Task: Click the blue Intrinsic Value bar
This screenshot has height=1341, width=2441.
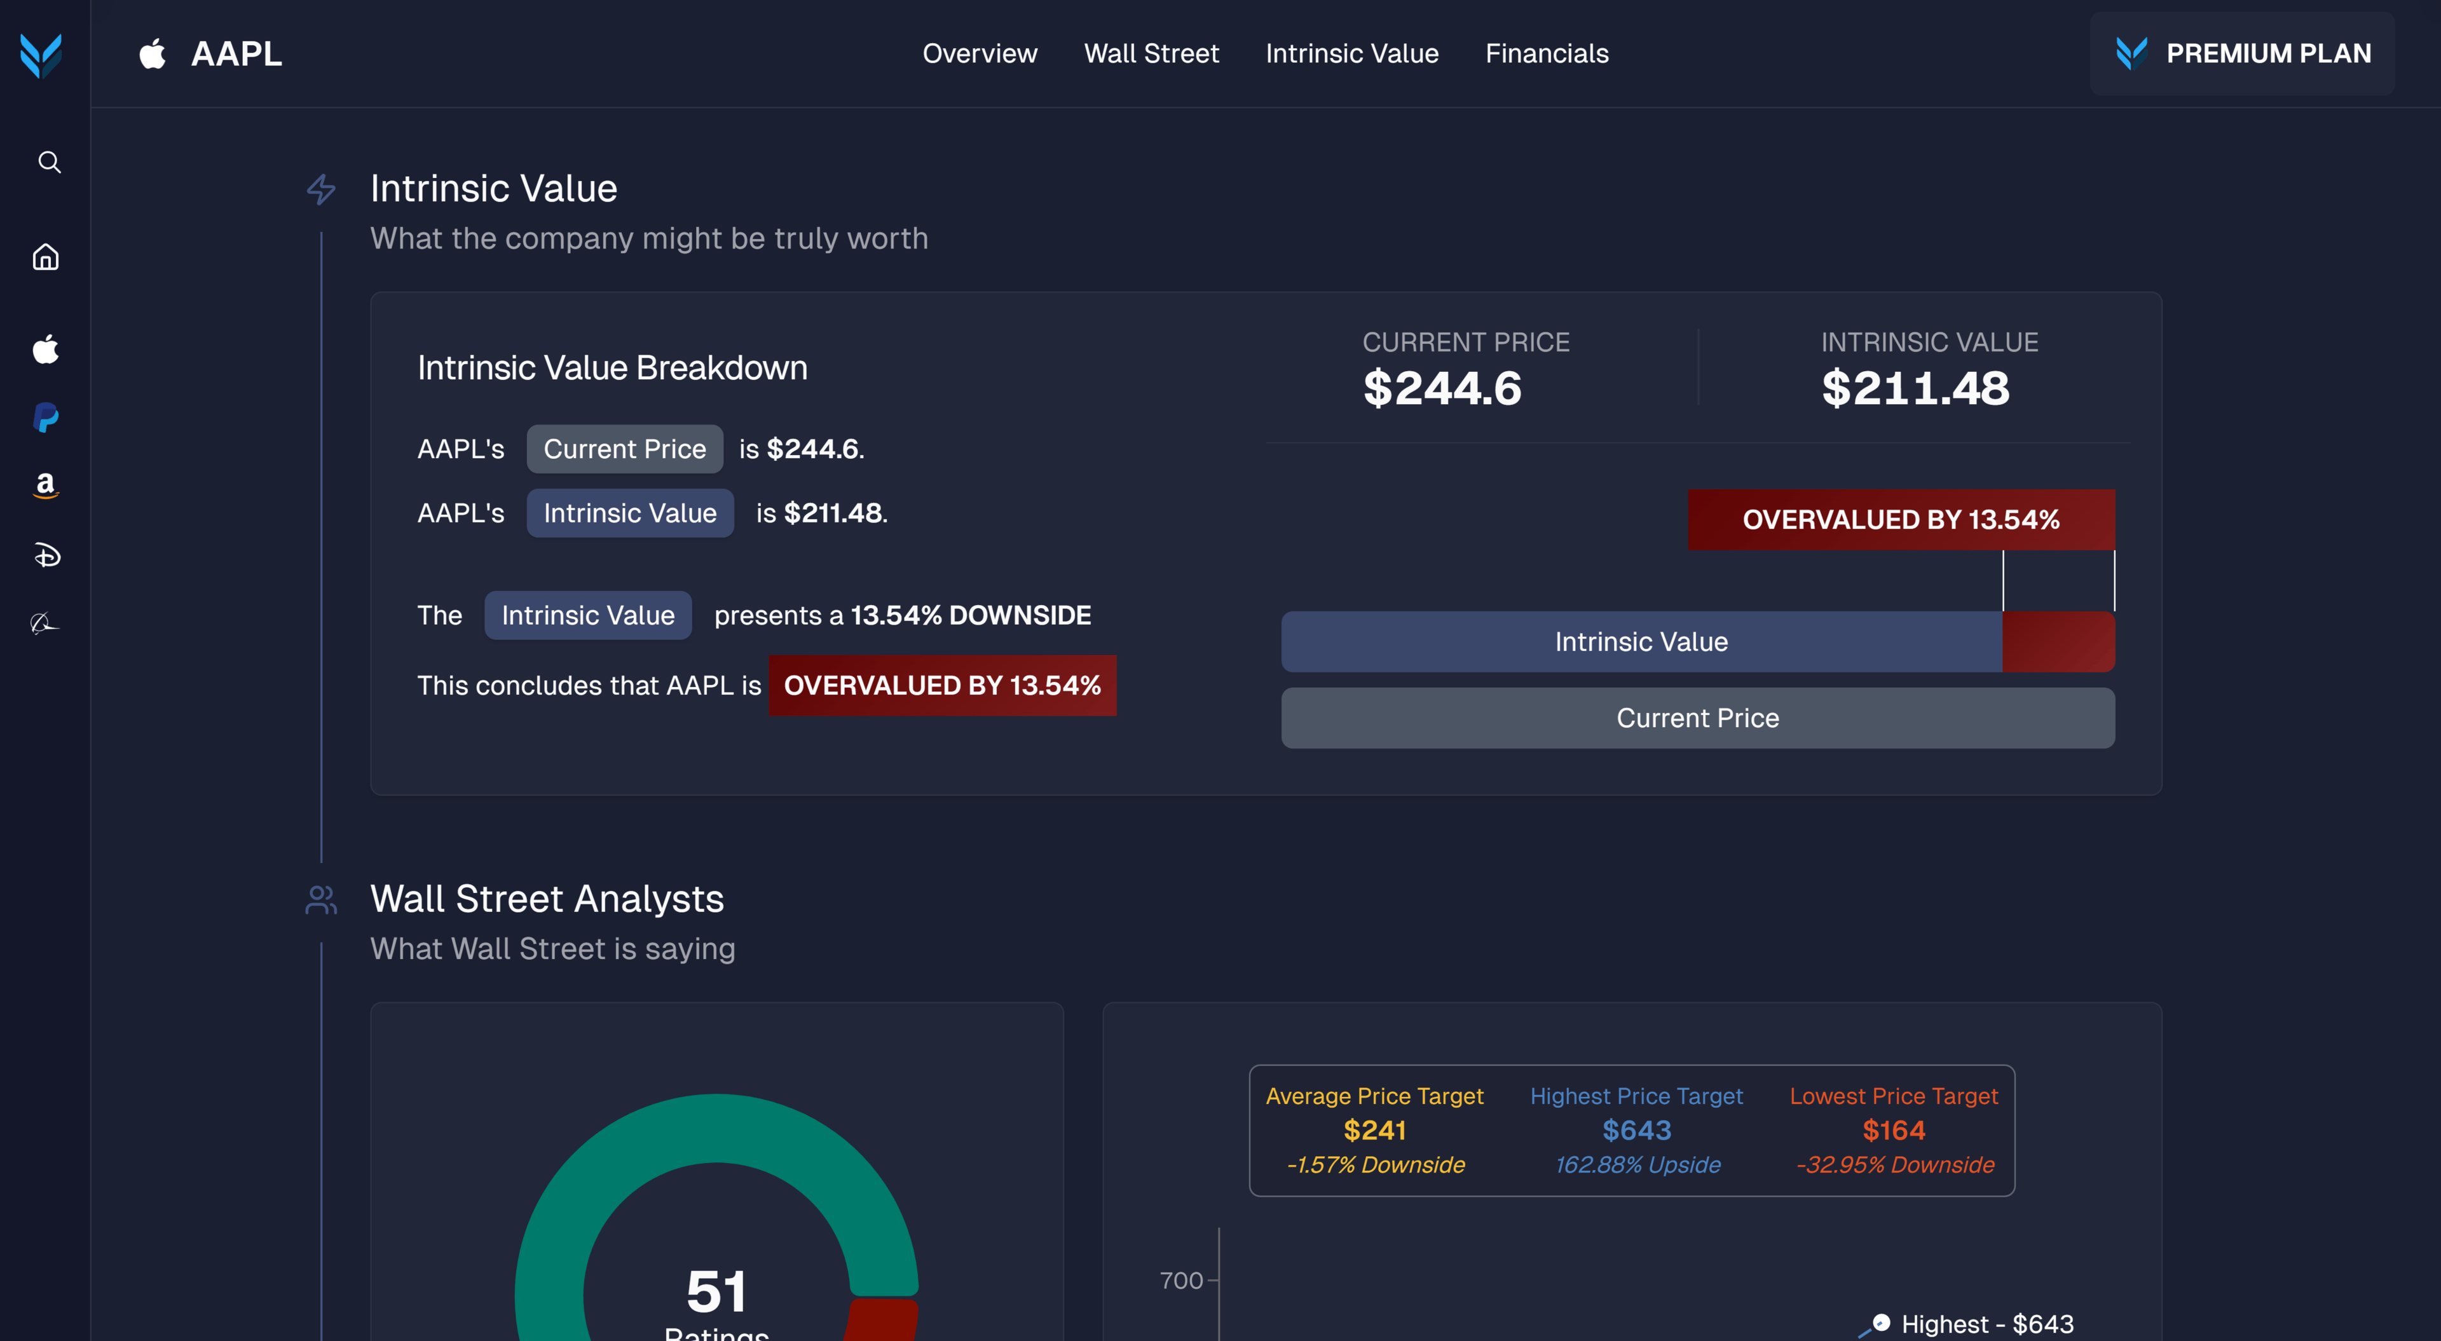Action: 1641,642
